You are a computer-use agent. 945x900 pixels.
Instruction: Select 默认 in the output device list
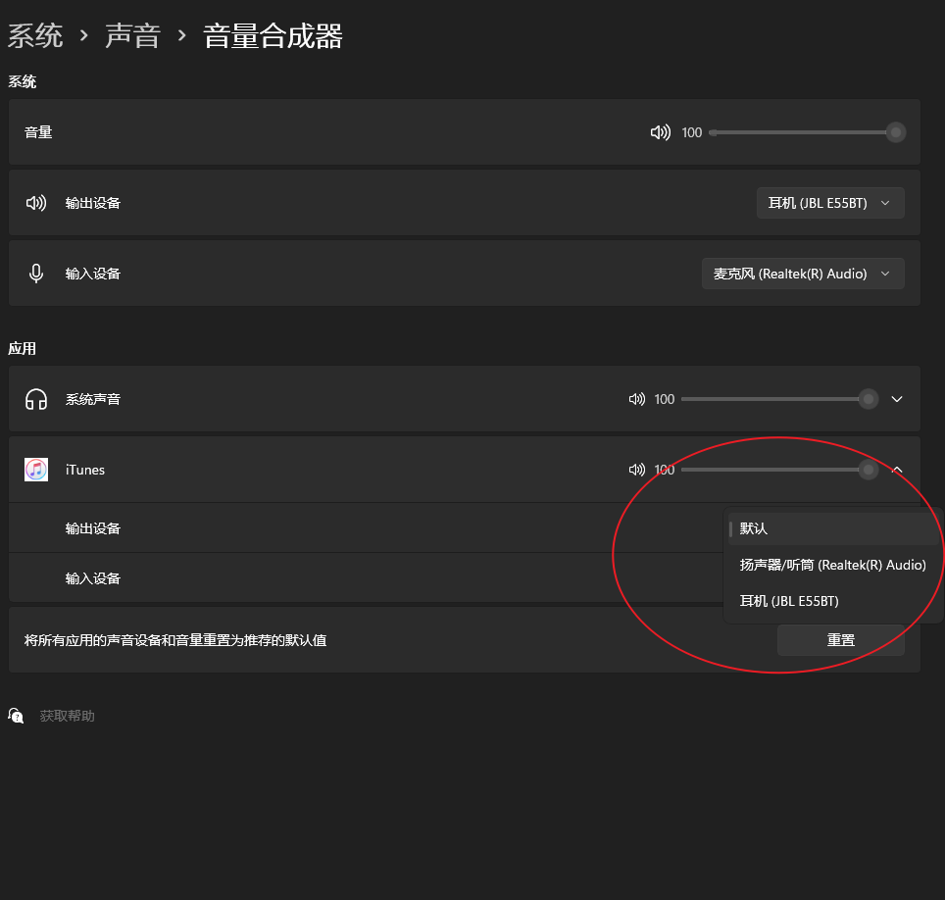coord(754,528)
